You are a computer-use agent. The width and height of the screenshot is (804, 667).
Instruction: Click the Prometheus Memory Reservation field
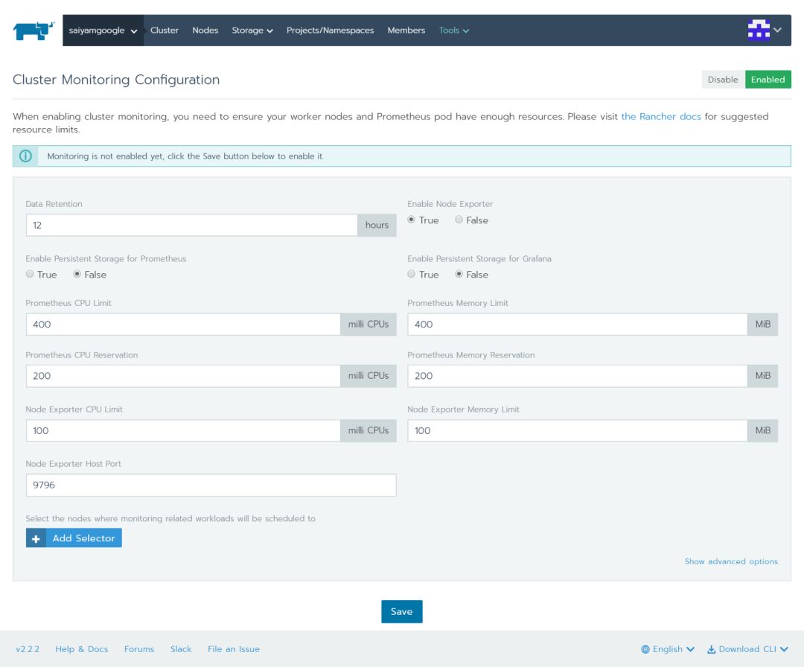(578, 376)
